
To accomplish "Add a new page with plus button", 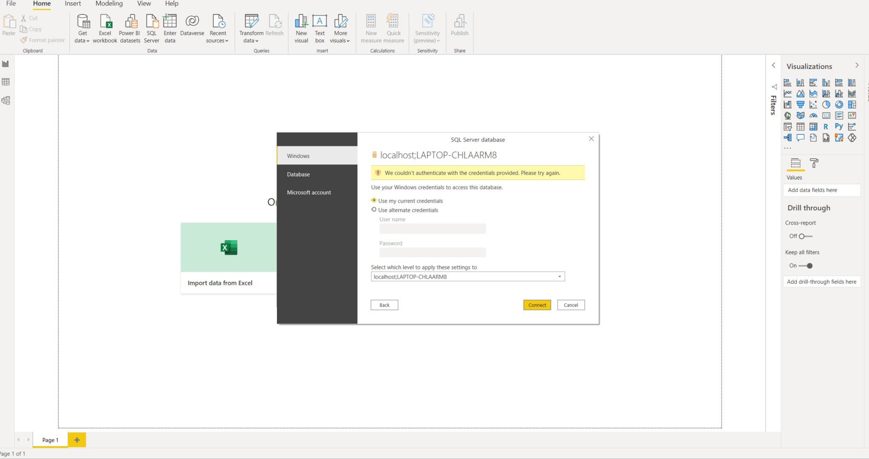I will tap(77, 440).
